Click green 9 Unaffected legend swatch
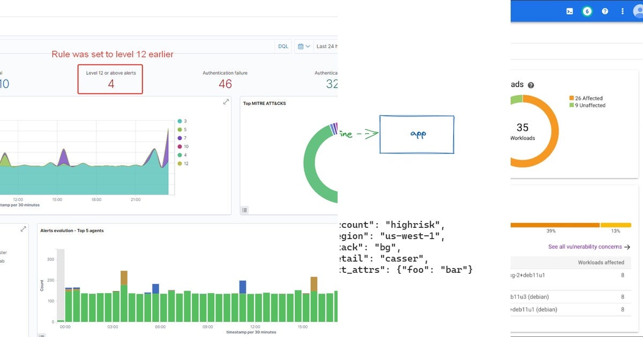The width and height of the screenshot is (643, 337). click(x=571, y=105)
